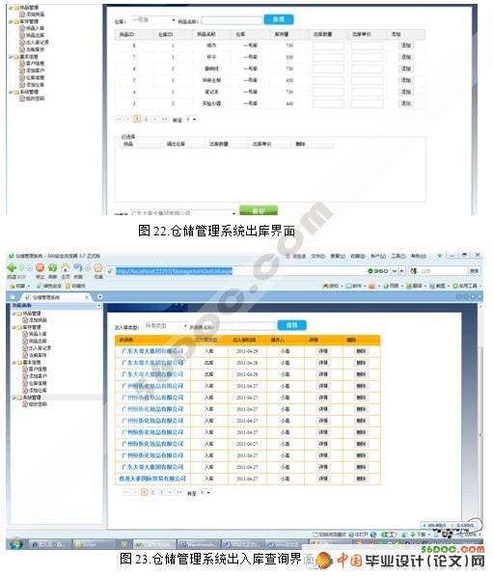Click the 收藏 star icon on favorites bar
Viewport: 493px width, 576px height.
point(13,286)
